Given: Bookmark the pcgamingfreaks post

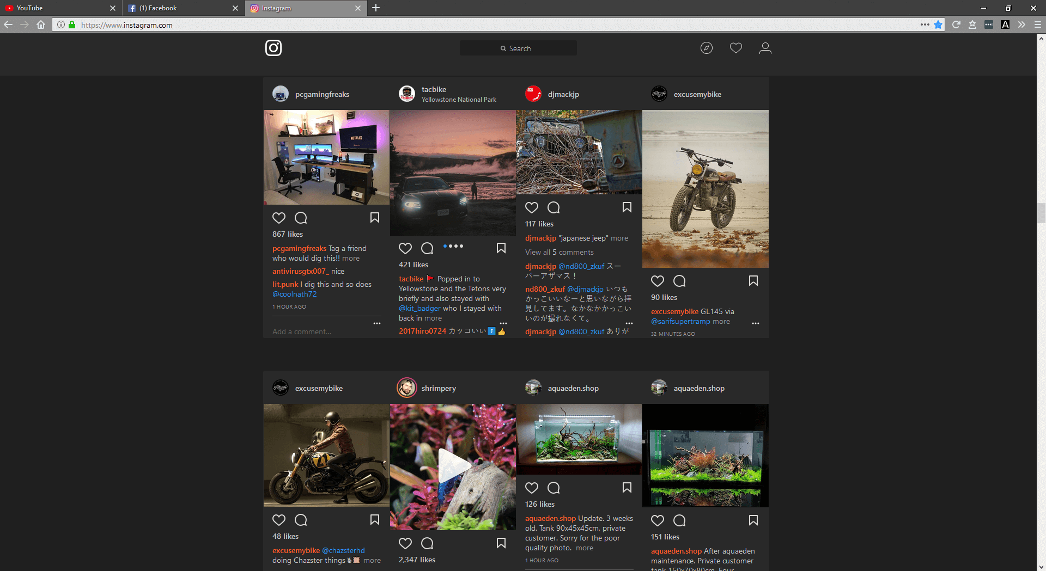Looking at the screenshot, I should pyautogui.click(x=375, y=218).
